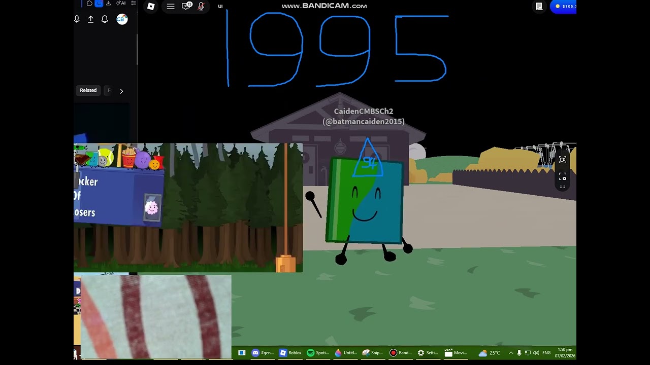Open the notifications bell
The height and width of the screenshot is (365, 650).
pos(105,19)
